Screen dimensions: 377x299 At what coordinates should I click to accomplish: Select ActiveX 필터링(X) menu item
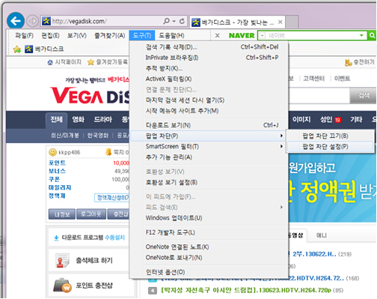pos(209,79)
